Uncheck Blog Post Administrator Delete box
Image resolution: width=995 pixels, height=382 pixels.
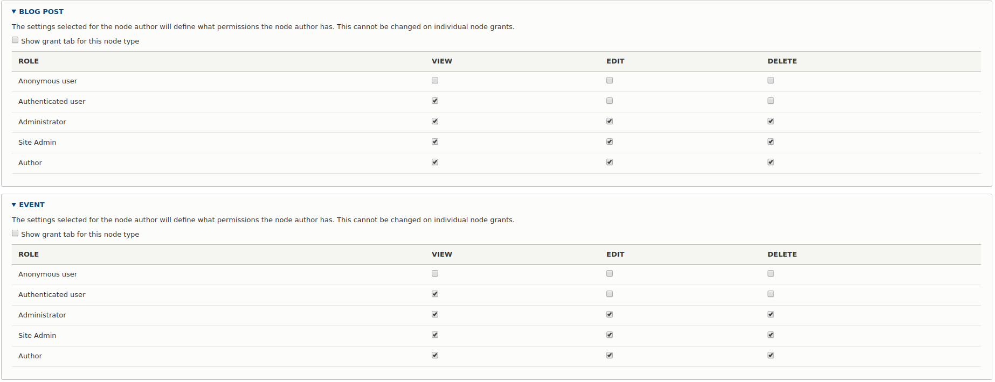tap(771, 122)
